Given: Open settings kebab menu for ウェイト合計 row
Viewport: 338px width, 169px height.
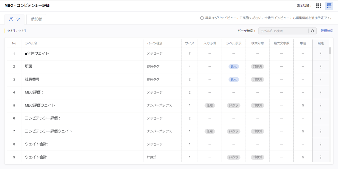Looking at the screenshot, I should point(320,157).
